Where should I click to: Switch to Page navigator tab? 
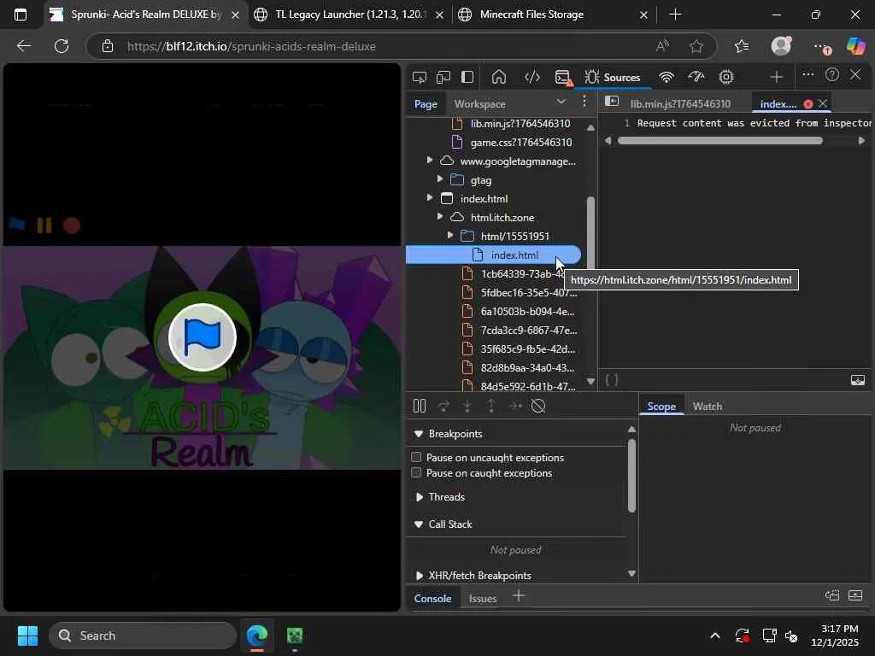coord(426,103)
